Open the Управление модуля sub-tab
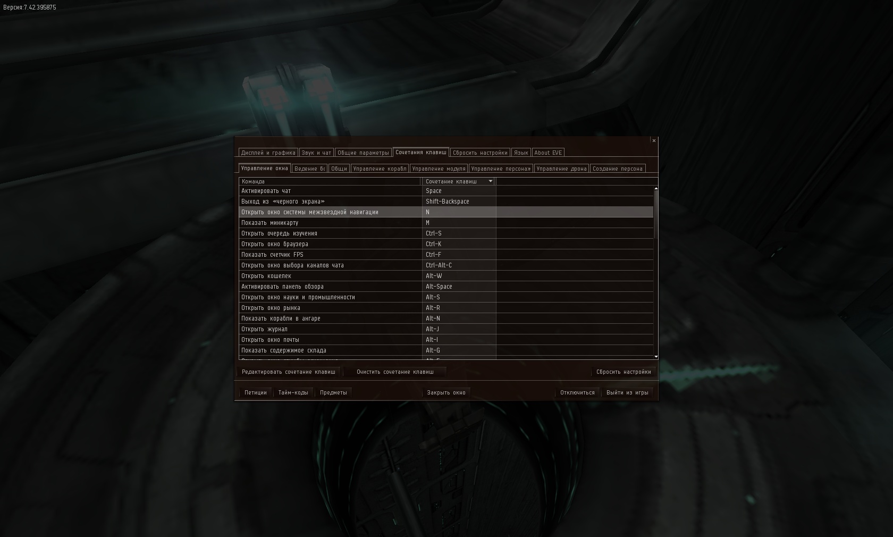Image resolution: width=893 pixels, height=537 pixels. [x=439, y=169]
